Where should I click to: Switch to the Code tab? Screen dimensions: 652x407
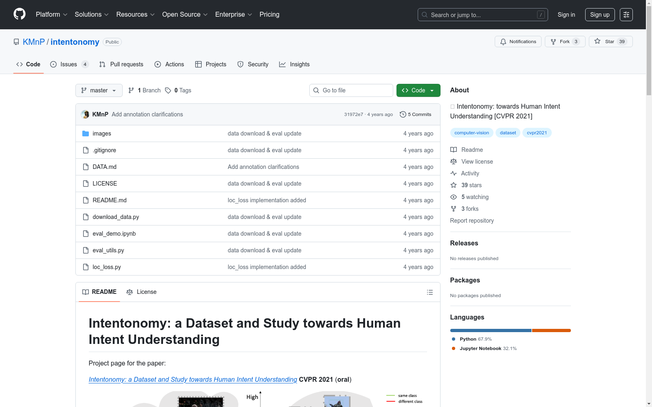coord(29,64)
